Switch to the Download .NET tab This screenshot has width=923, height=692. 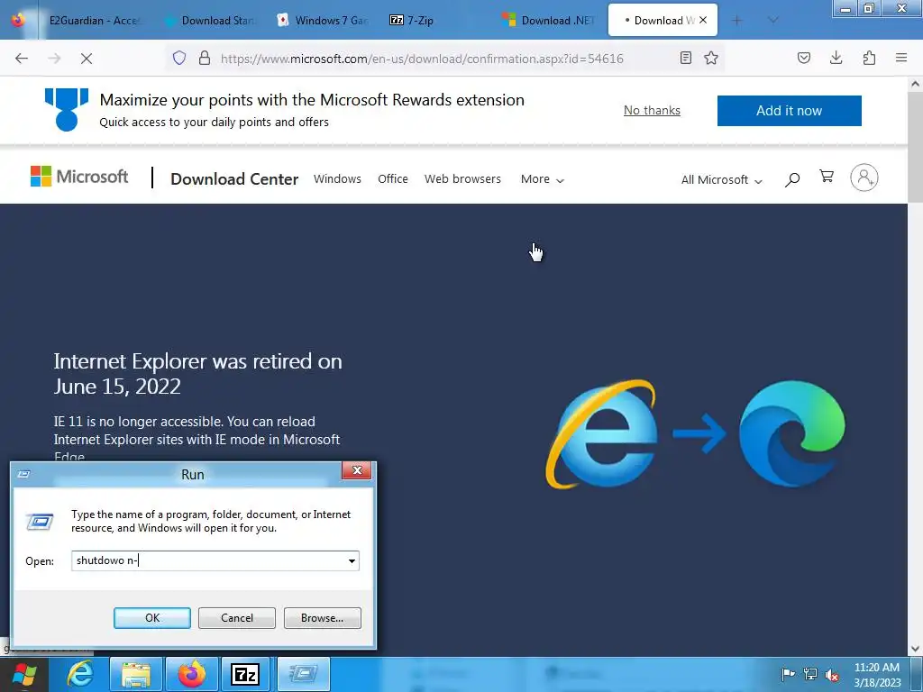click(x=551, y=21)
